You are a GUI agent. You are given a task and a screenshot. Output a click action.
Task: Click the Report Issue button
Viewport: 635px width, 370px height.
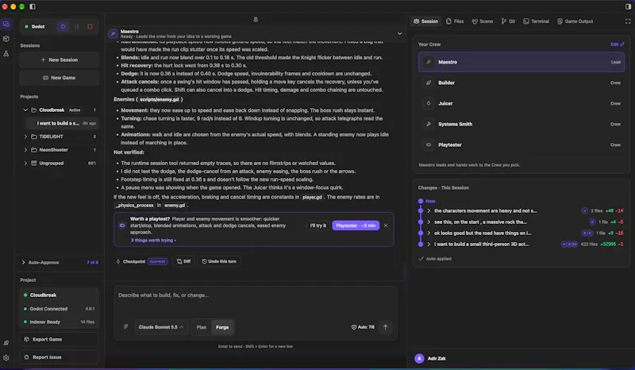tap(59, 357)
